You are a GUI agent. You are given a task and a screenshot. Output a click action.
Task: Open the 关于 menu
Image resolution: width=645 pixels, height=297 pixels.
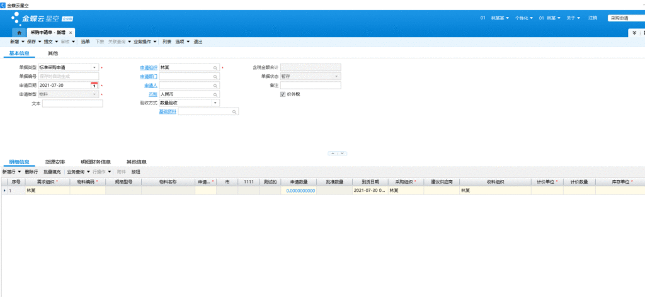pyautogui.click(x=573, y=18)
